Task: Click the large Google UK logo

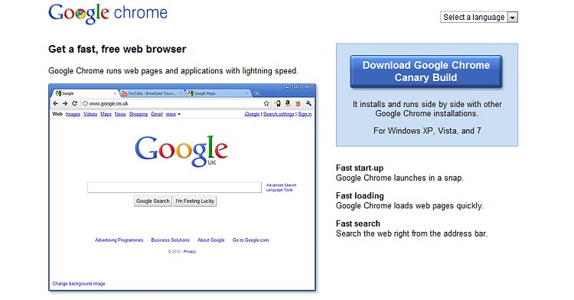Action: pos(181,151)
